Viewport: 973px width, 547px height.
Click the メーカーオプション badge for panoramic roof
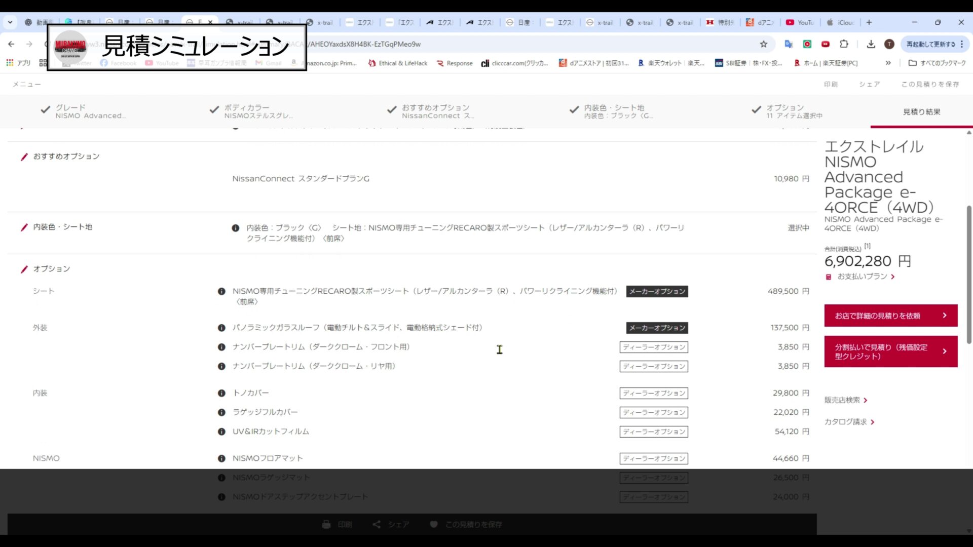pos(657,328)
